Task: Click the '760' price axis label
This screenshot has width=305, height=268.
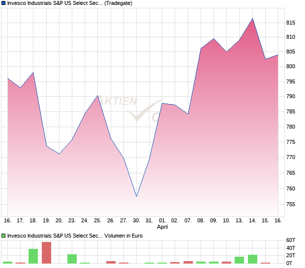Action: coord(290,188)
